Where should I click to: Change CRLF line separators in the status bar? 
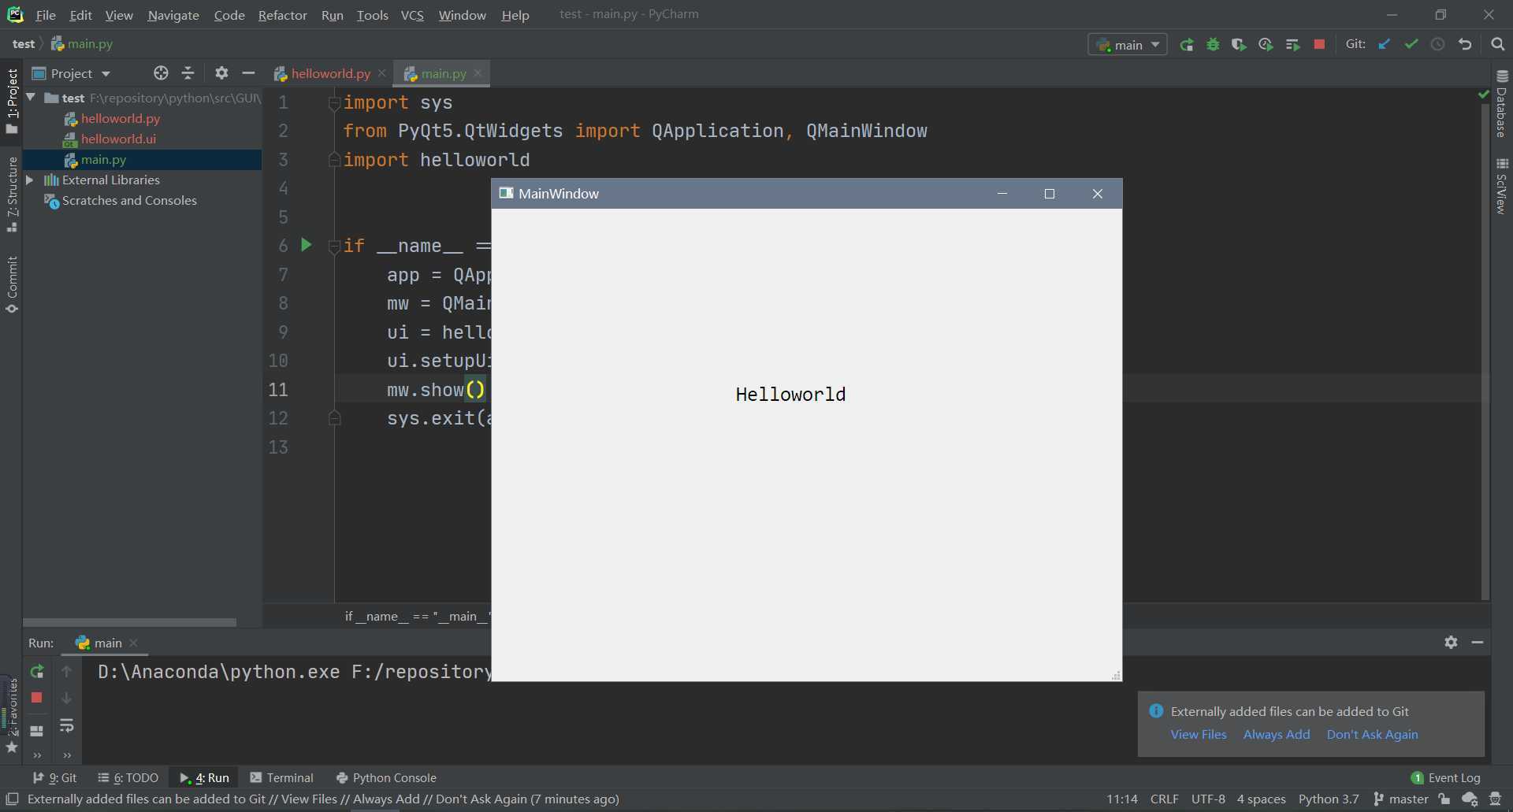pos(1164,799)
